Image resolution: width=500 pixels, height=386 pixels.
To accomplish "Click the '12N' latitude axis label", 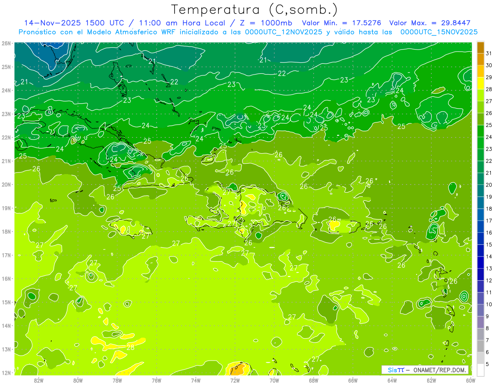I will tap(7, 373).
